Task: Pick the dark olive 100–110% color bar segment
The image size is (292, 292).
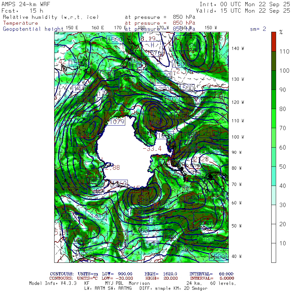Action: 274,61
